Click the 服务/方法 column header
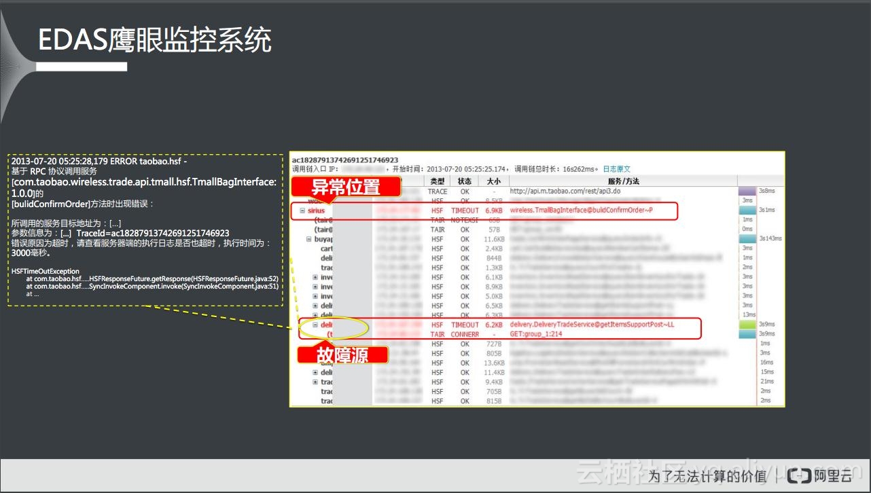This screenshot has width=871, height=493. tap(622, 181)
